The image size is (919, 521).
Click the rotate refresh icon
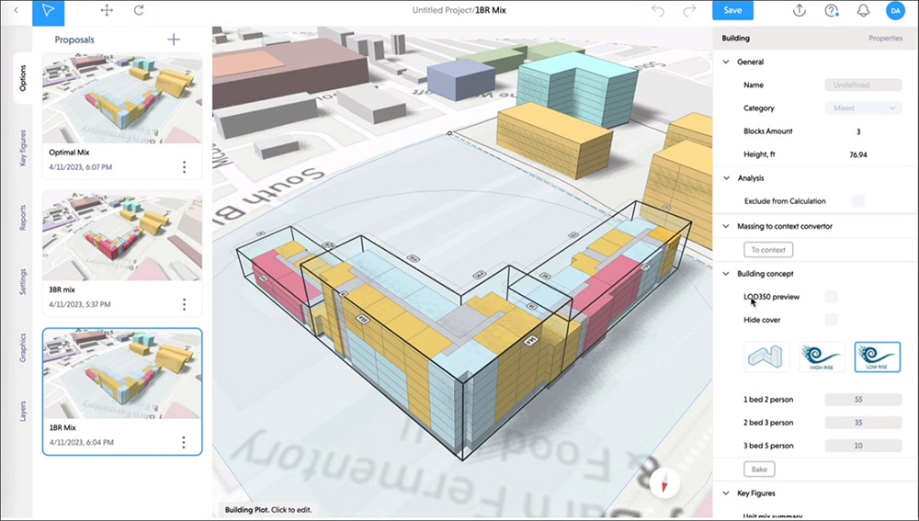pyautogui.click(x=139, y=10)
